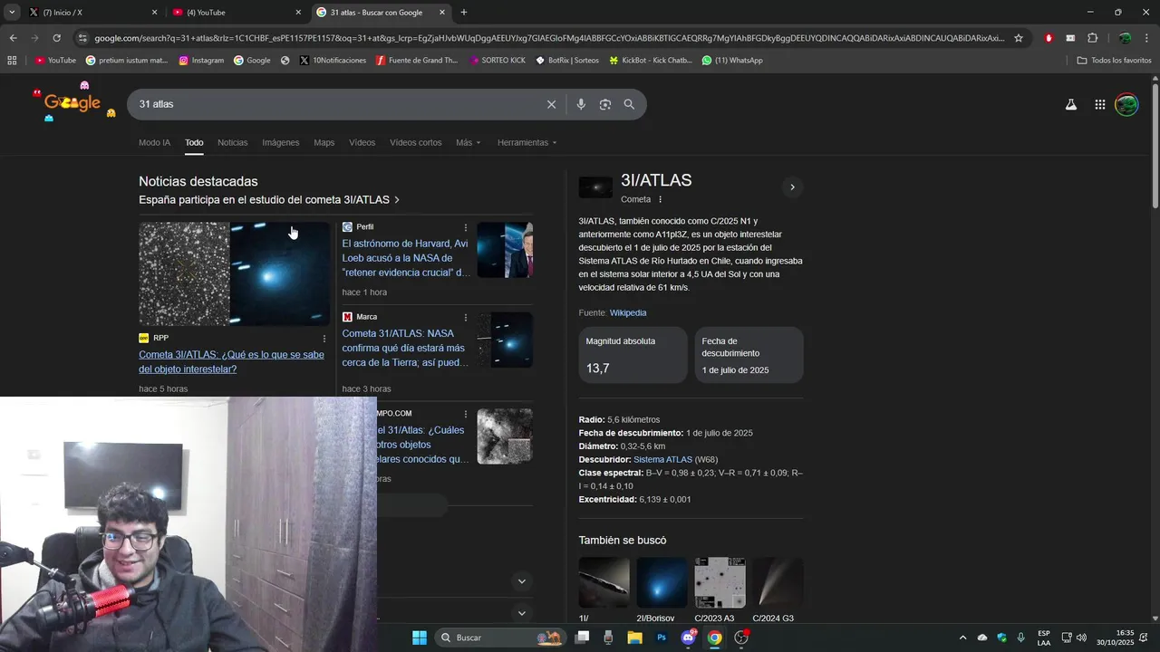Screen dimensions: 1160x652
Task: Click the RPP comet news image
Action: coord(235,273)
